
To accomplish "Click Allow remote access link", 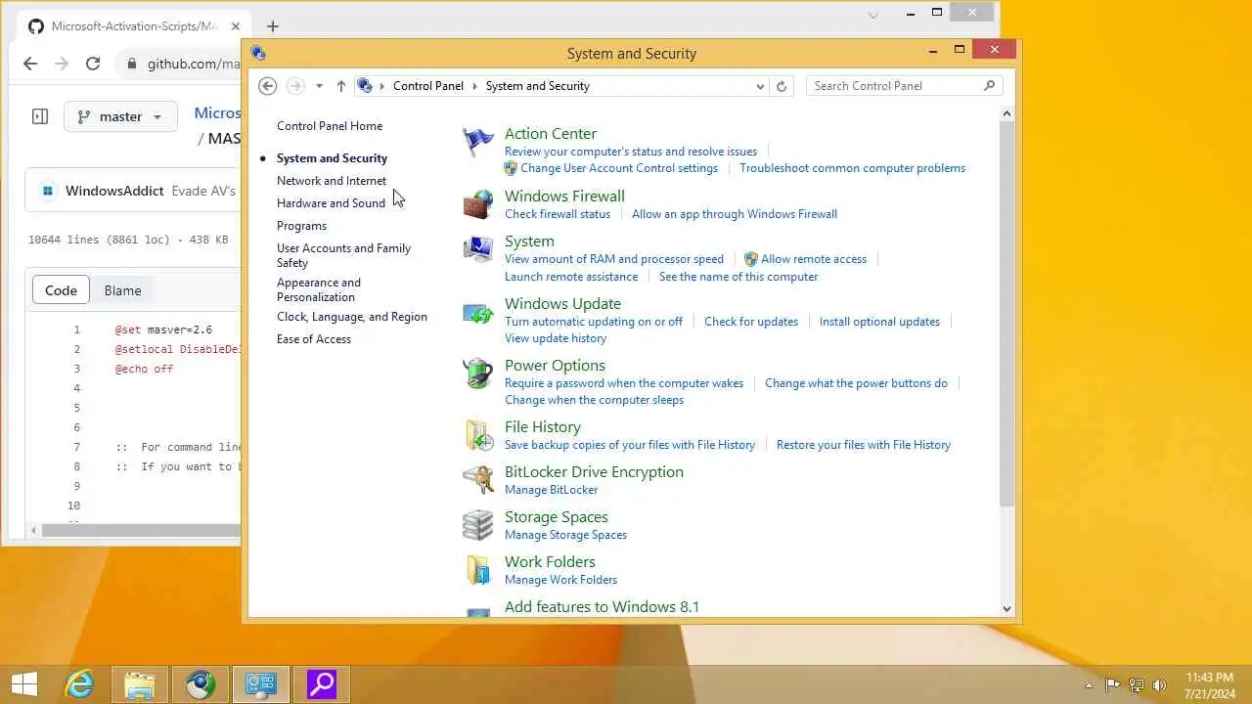I will (x=814, y=259).
